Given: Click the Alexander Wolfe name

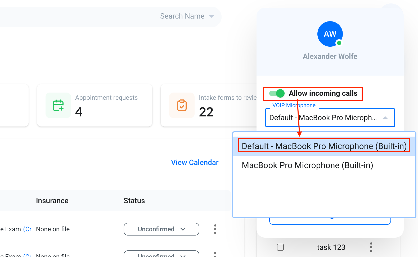Looking at the screenshot, I should pos(330,56).
